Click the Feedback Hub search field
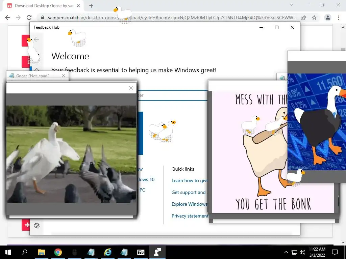 pos(172,95)
